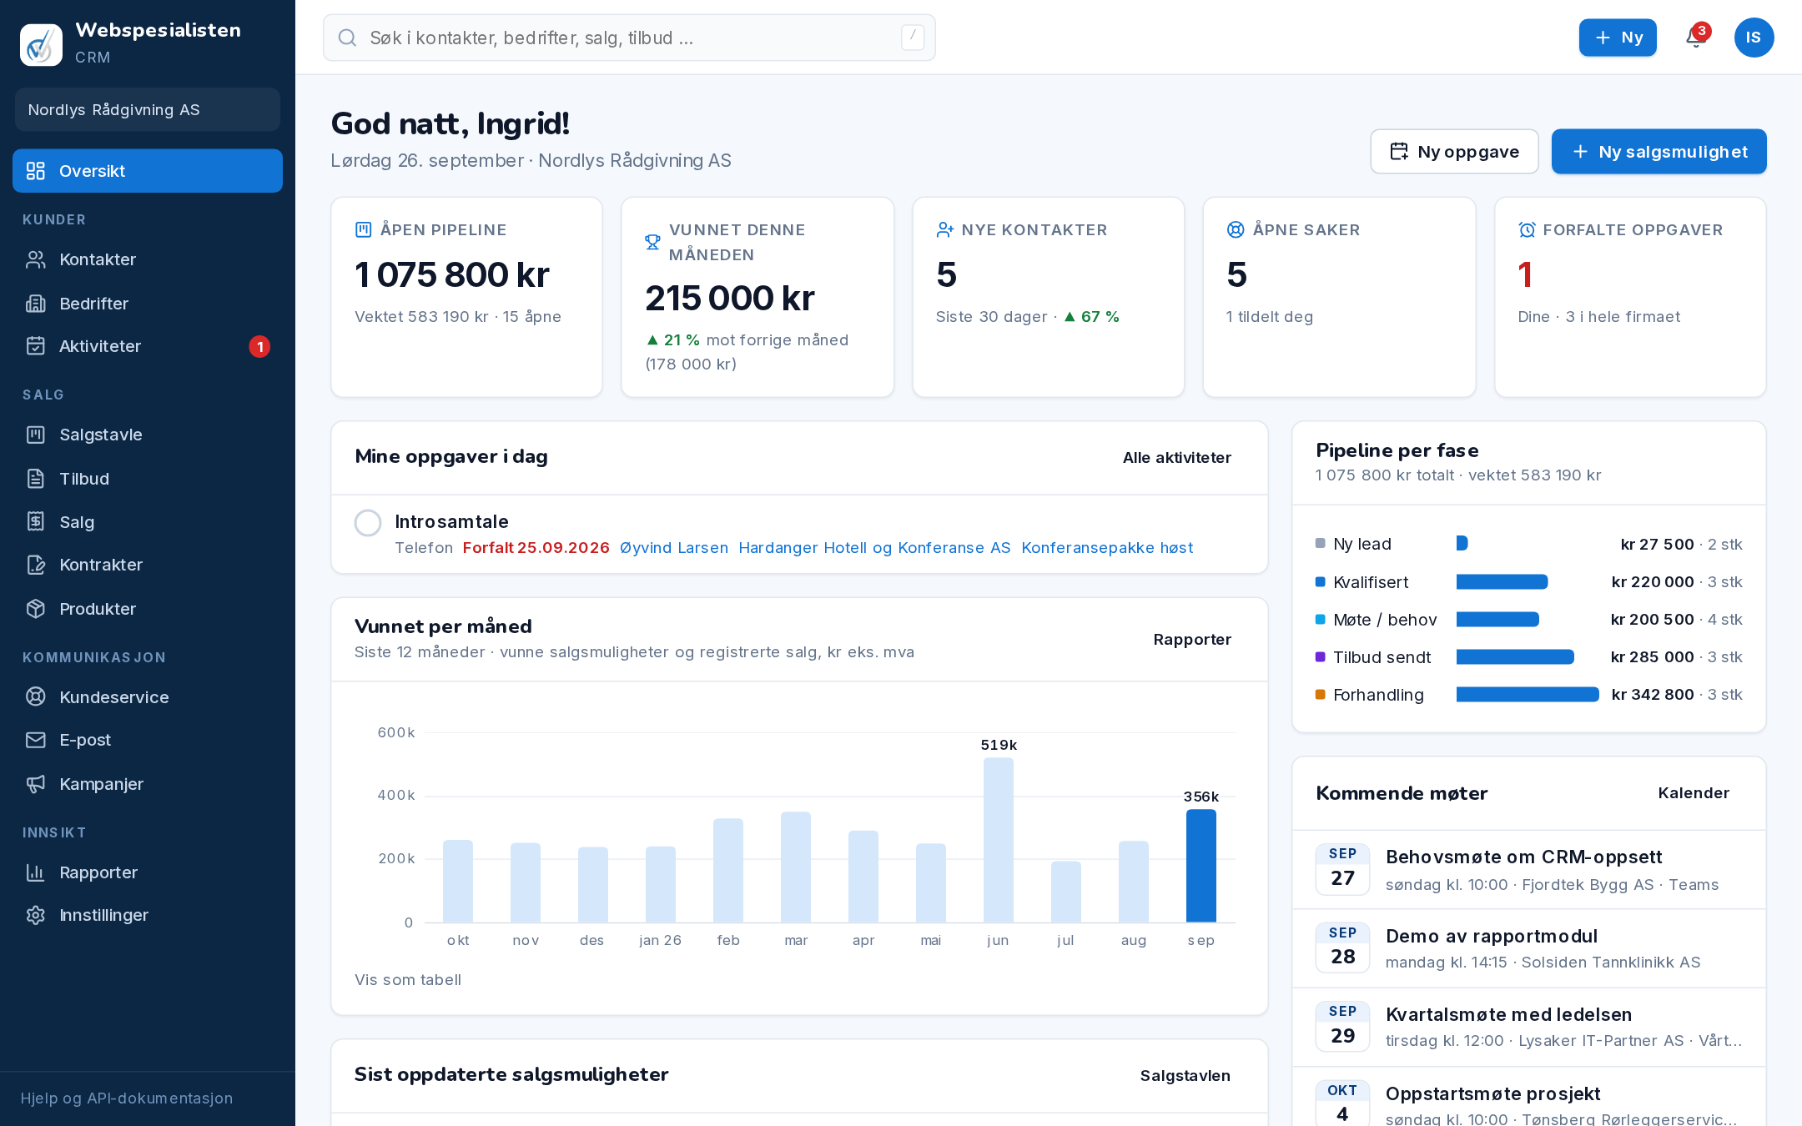1802x1126 pixels.
Task: Click the blue Ny button
Action: tap(1618, 38)
